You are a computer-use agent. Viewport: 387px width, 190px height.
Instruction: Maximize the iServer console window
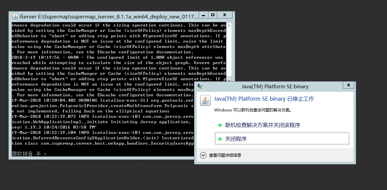click(213, 15)
